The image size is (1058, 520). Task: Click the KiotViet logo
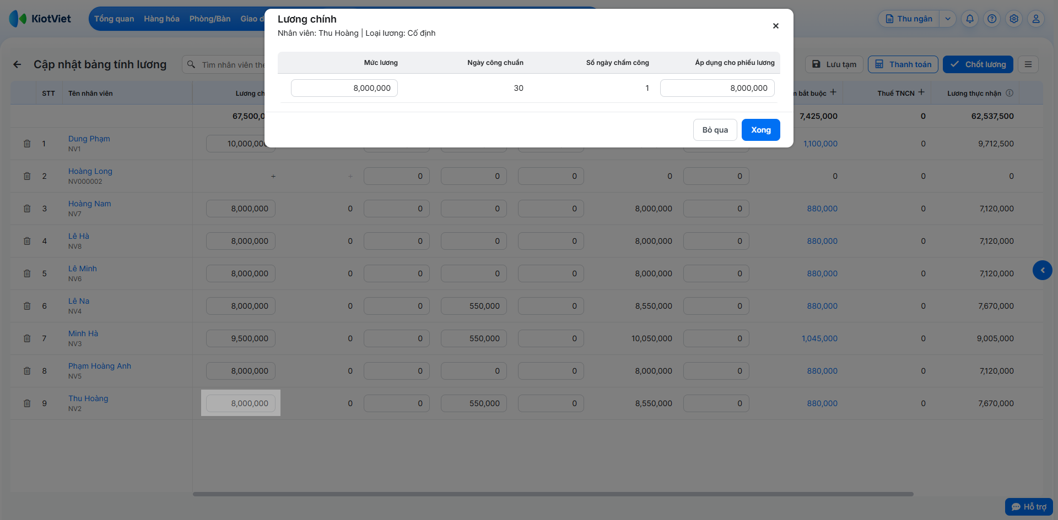coord(40,19)
